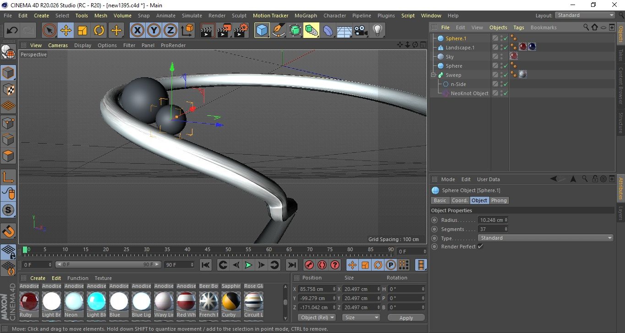
Task: Switch to the Basic tab
Action: click(x=440, y=200)
